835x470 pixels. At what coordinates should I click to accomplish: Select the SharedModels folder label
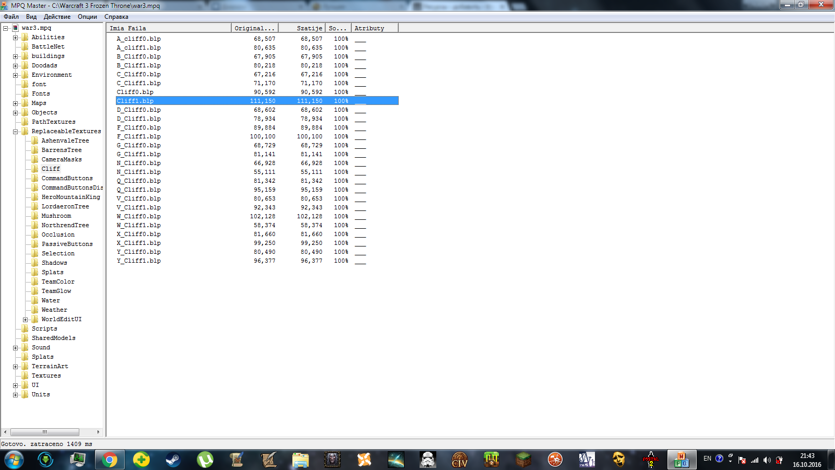[x=53, y=338]
